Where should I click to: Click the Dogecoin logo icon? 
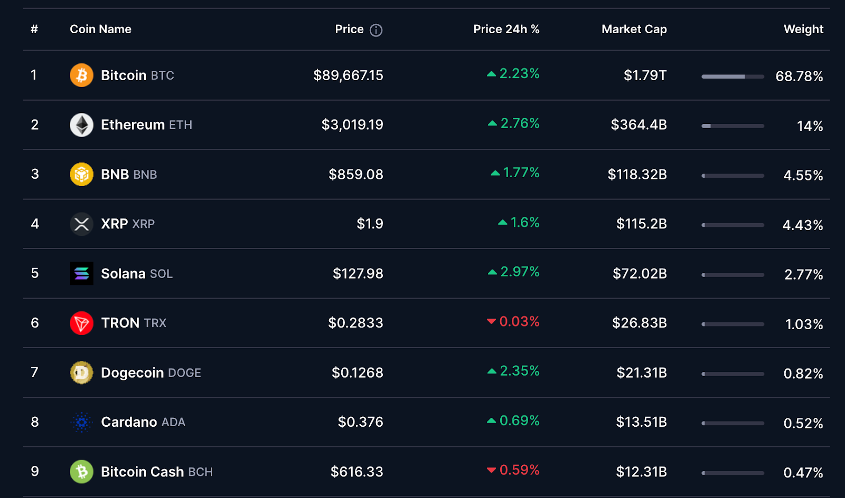(81, 372)
